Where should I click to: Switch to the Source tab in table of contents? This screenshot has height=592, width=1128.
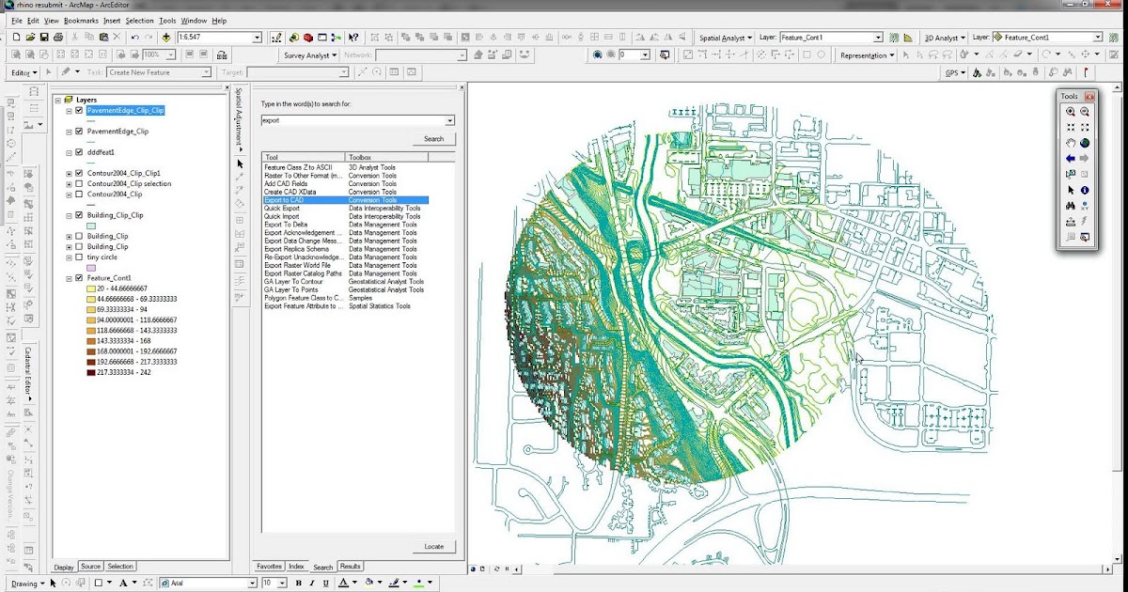[x=90, y=567]
